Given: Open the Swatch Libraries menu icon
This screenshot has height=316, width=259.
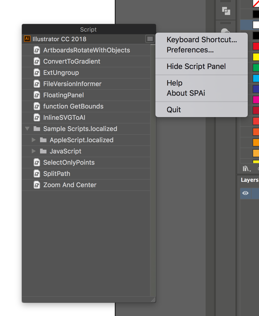Looking at the screenshot, I should point(246,168).
